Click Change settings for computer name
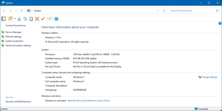 [x=209, y=77]
